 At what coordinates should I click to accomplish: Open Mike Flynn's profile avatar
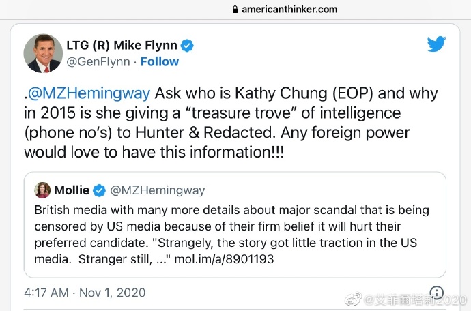(43, 53)
